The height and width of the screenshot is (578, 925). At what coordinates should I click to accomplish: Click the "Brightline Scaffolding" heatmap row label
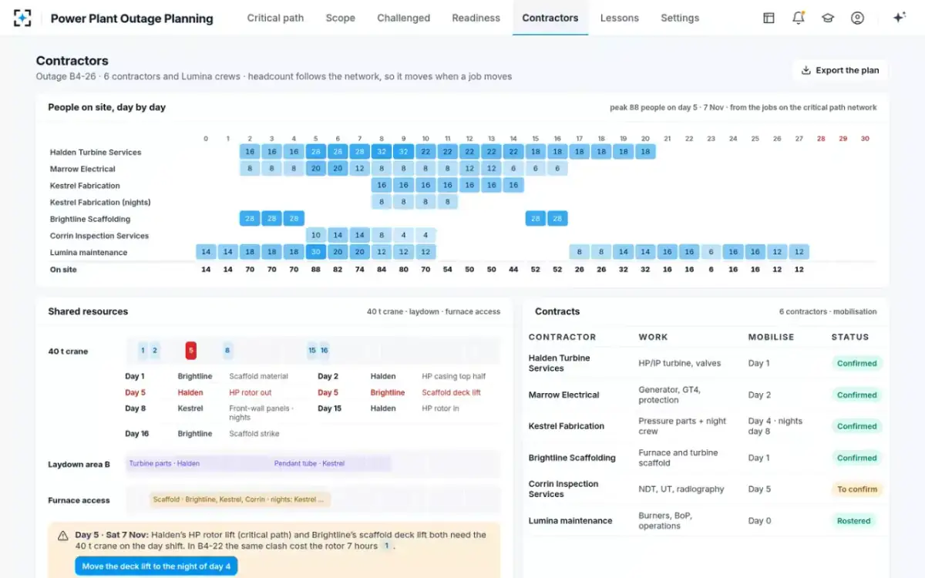(89, 219)
